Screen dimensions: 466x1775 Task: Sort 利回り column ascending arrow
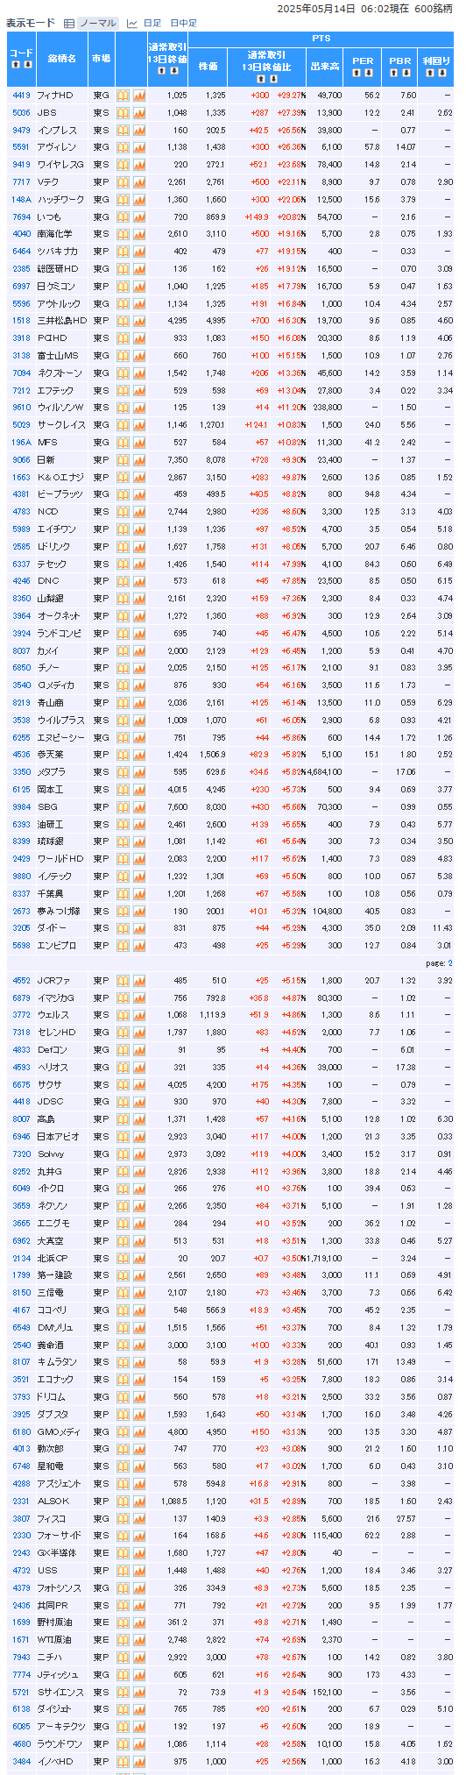(x=429, y=72)
